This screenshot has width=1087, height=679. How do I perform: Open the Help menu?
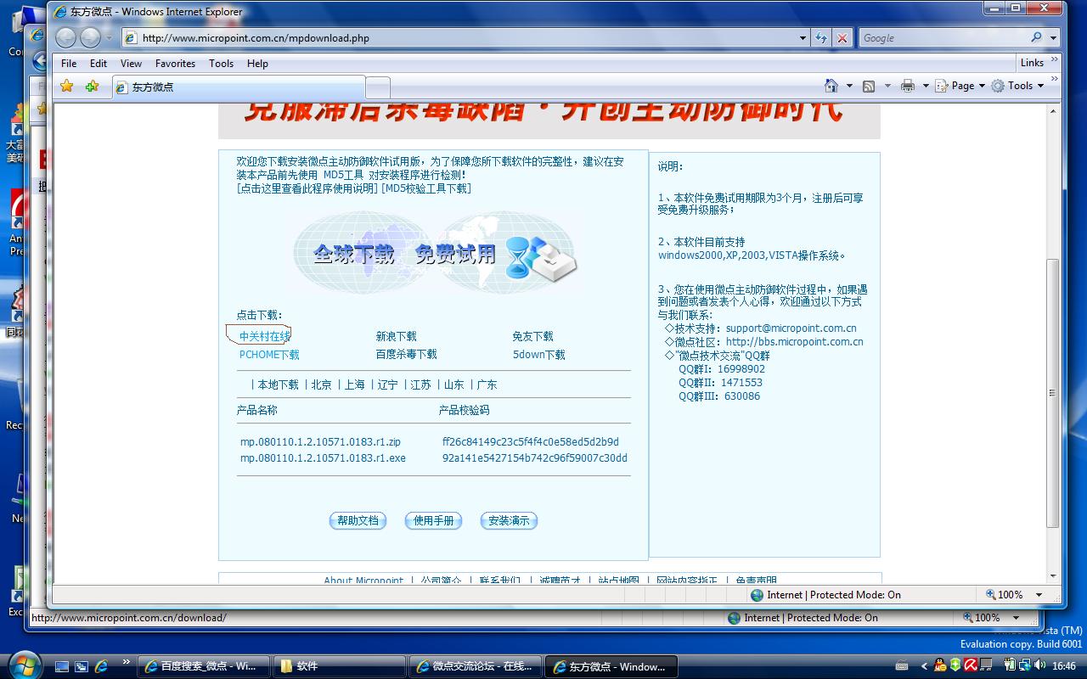(257, 64)
